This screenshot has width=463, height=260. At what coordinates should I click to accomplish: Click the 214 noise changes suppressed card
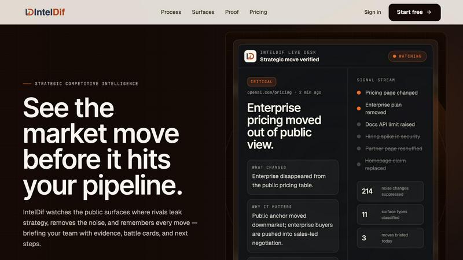(390, 191)
